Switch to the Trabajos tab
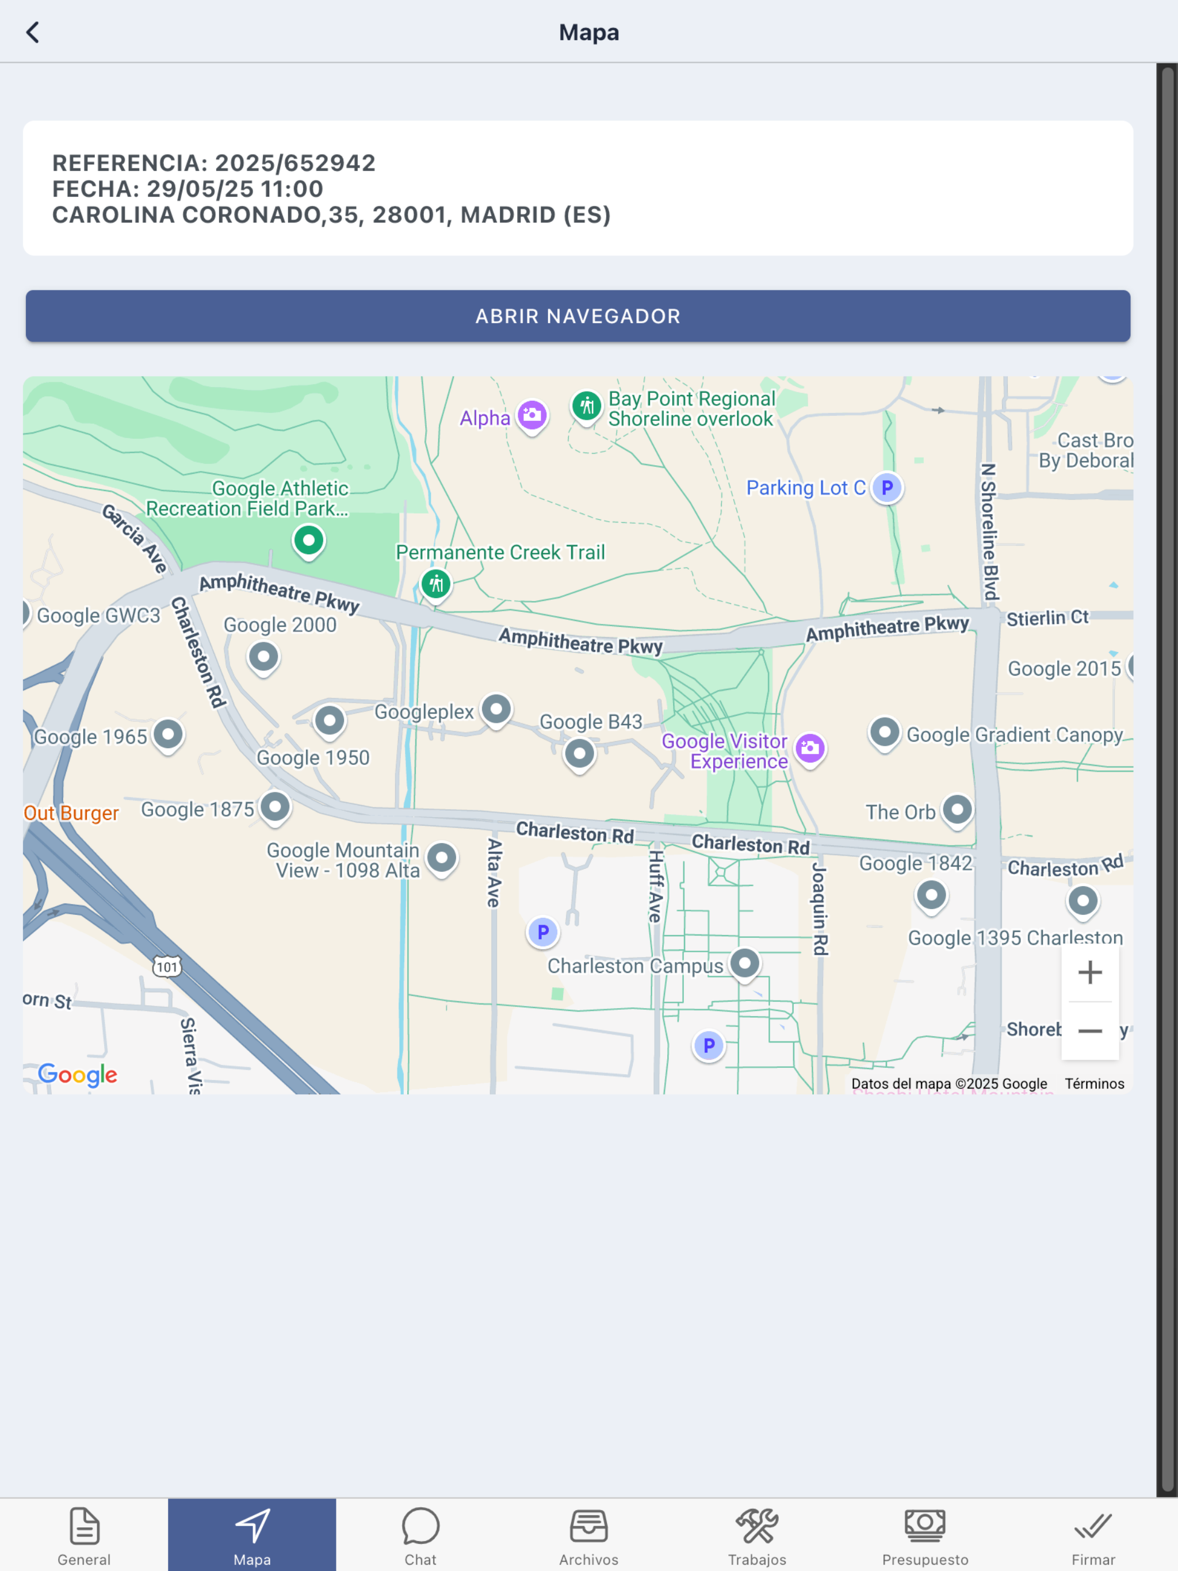Image resolution: width=1178 pixels, height=1571 pixels. coord(758,1536)
